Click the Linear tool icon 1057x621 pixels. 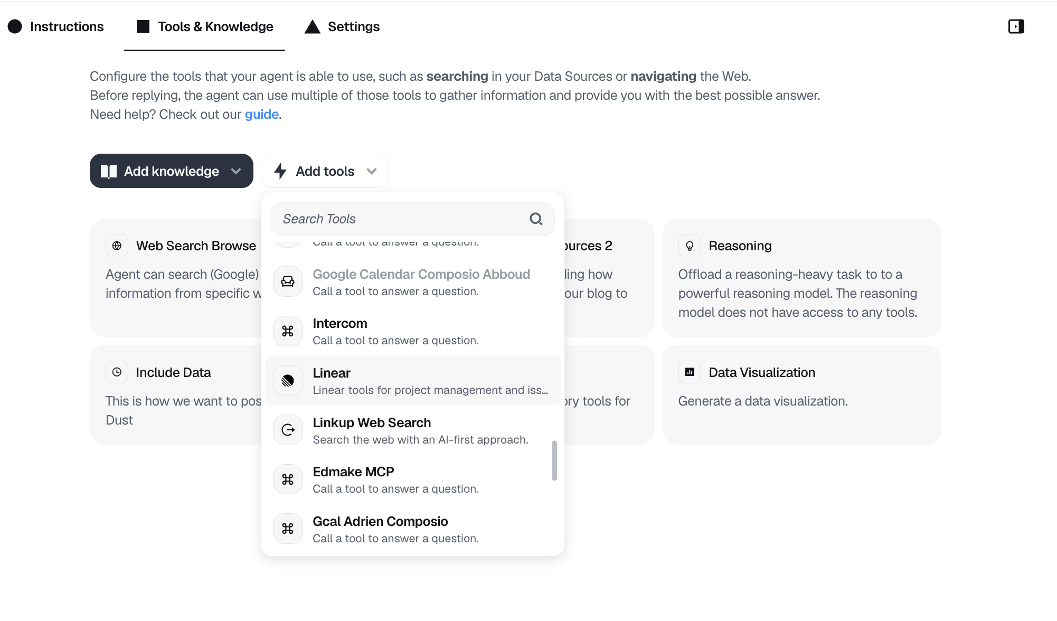click(288, 381)
